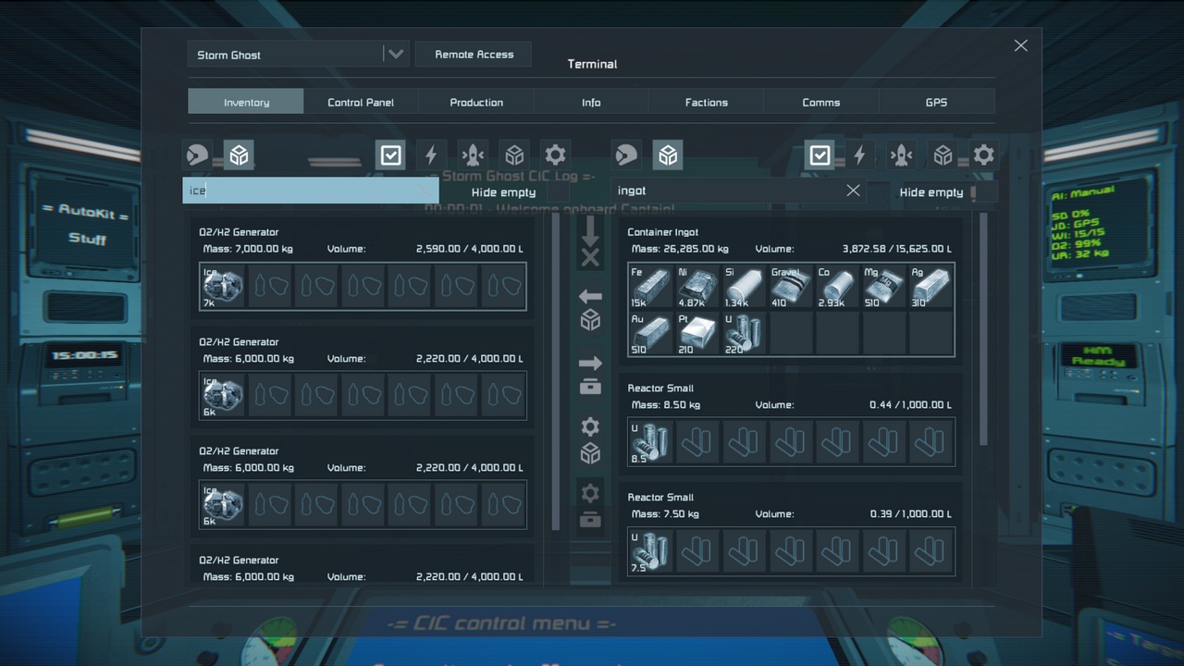Select the Co ingot stack (2.93k)
Viewport: 1184px width, 666px height.
[x=837, y=287]
